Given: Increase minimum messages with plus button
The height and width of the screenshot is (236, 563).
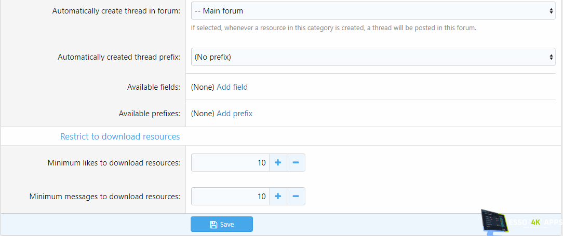Looking at the screenshot, I should click(278, 197).
